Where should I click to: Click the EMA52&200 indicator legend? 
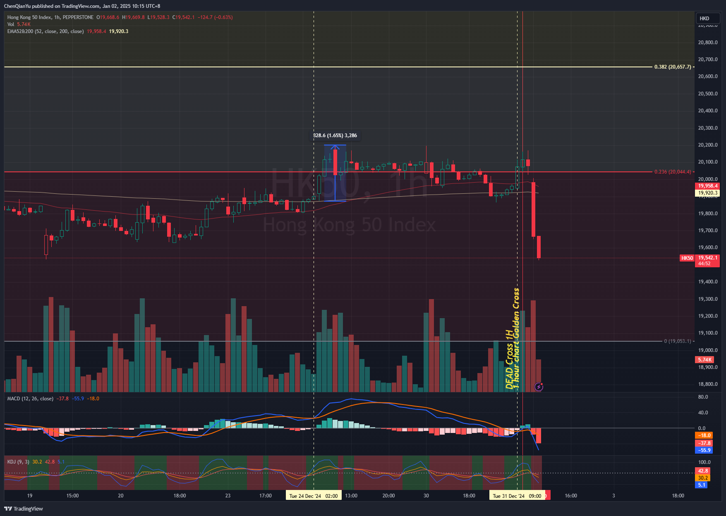click(x=67, y=31)
